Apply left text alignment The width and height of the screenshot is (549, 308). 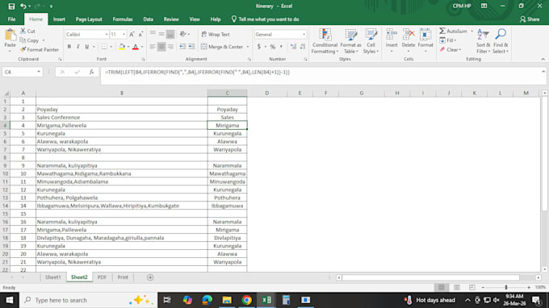[153, 47]
